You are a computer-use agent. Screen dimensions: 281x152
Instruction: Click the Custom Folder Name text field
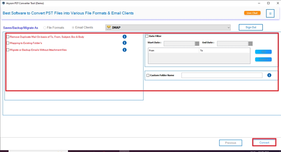coord(222,75)
